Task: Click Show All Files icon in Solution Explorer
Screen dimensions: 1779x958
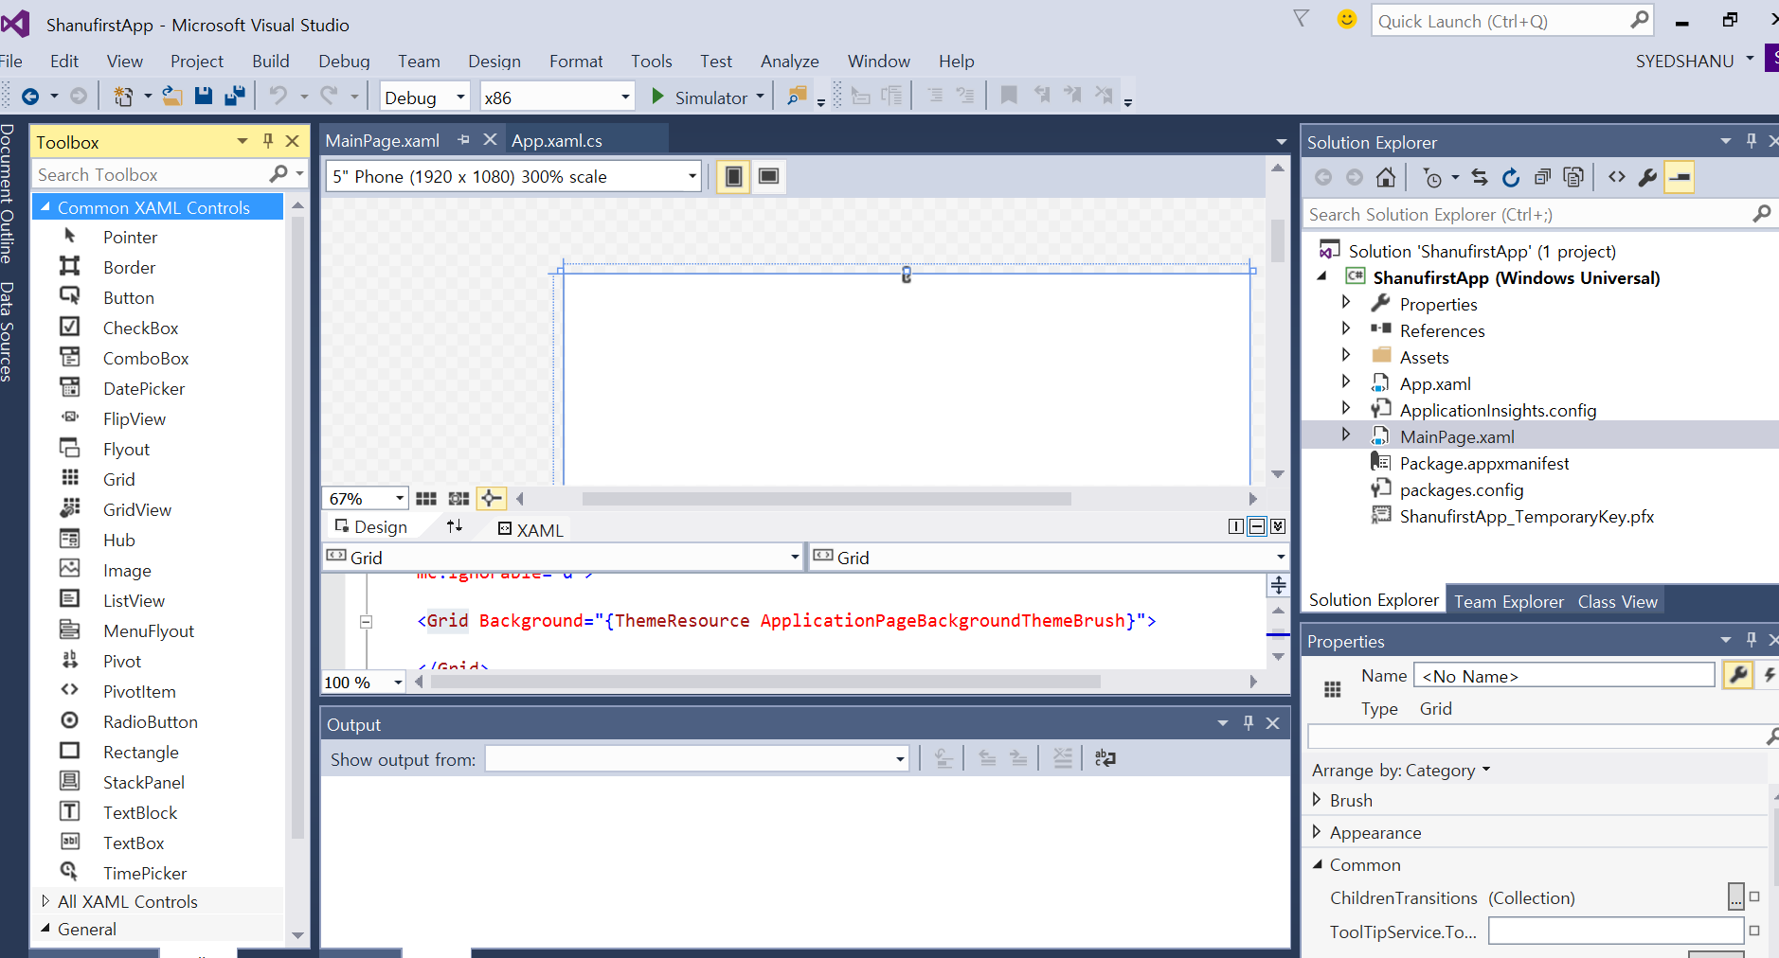Action: [x=1573, y=177]
